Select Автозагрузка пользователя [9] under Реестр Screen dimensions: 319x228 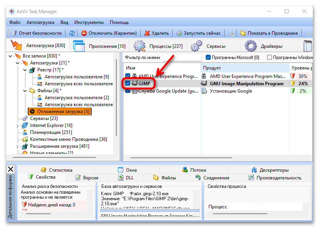tap(77, 77)
